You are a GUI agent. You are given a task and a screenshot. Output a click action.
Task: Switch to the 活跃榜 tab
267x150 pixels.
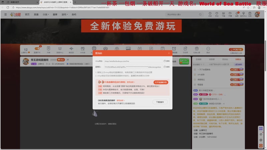212,59
